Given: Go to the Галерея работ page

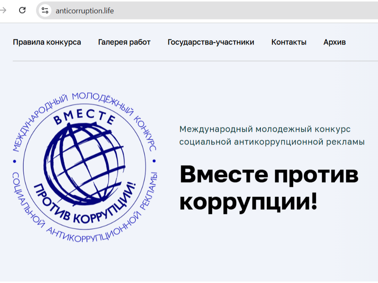Looking at the screenshot, I should [x=124, y=42].
